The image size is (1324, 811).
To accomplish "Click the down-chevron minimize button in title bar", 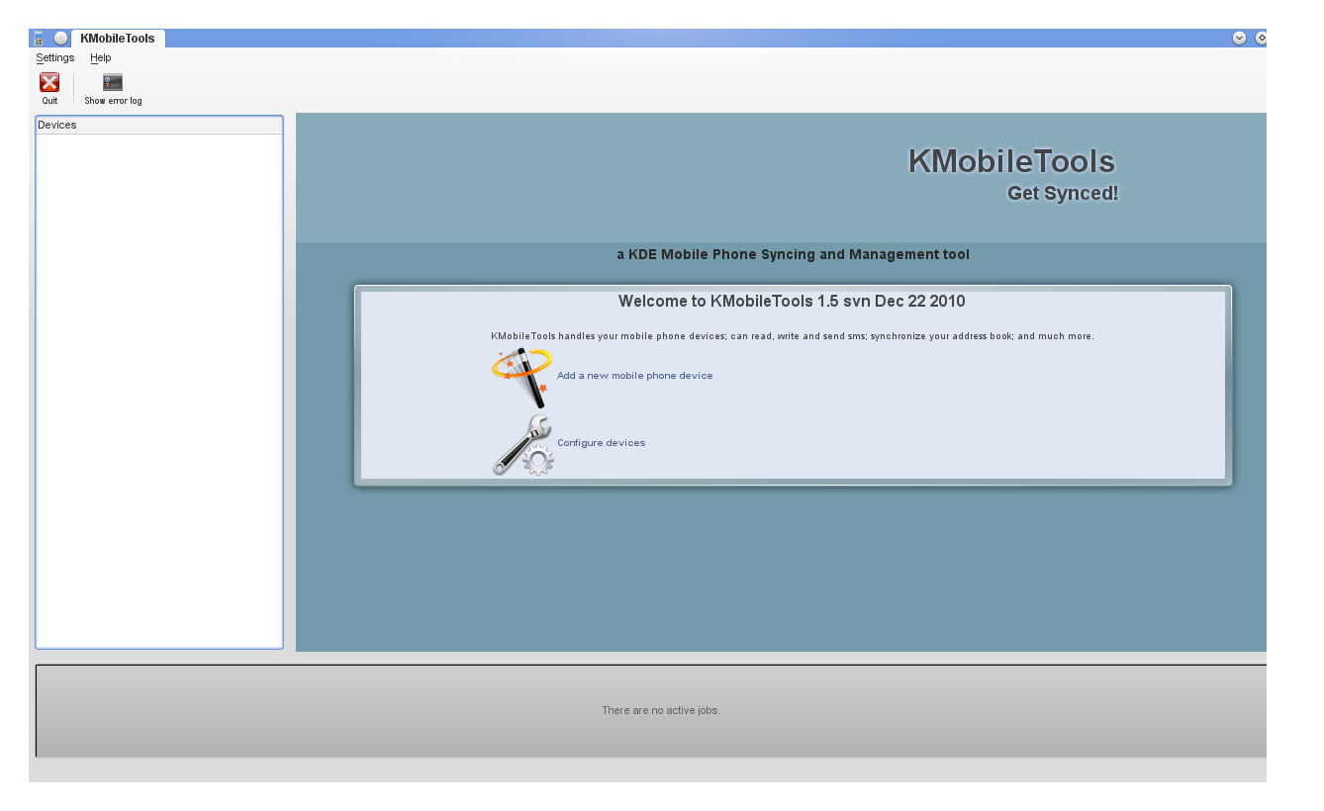I will [x=1239, y=38].
